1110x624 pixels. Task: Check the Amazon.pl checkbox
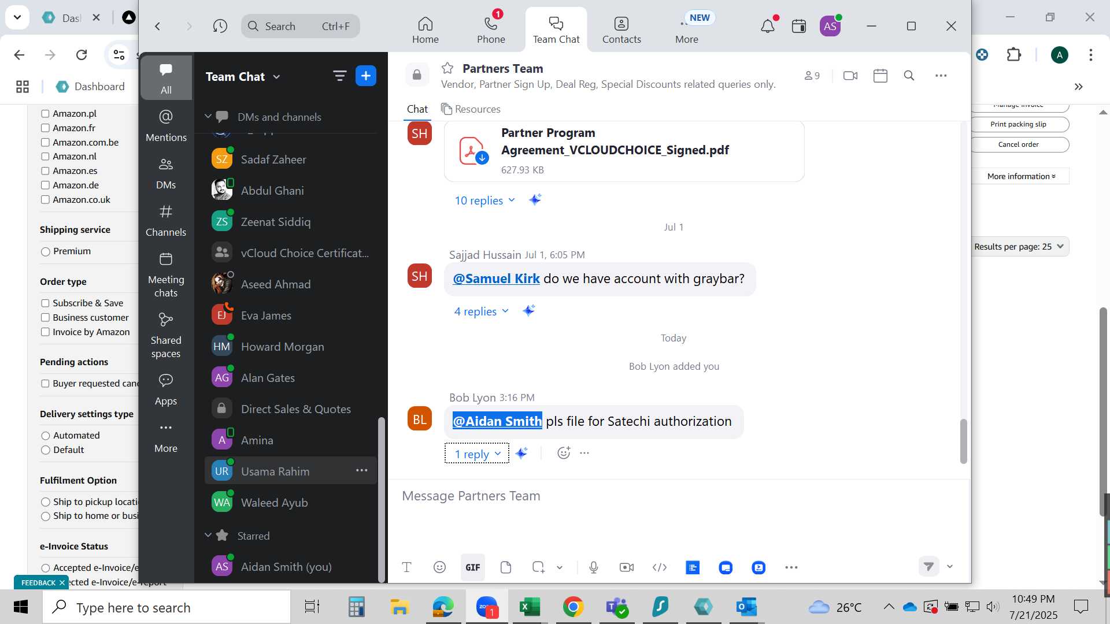tap(45, 114)
